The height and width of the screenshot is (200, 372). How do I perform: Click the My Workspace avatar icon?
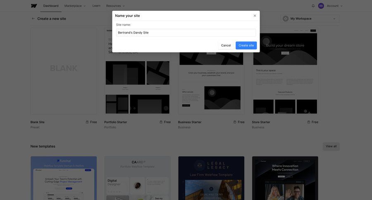click(x=286, y=19)
